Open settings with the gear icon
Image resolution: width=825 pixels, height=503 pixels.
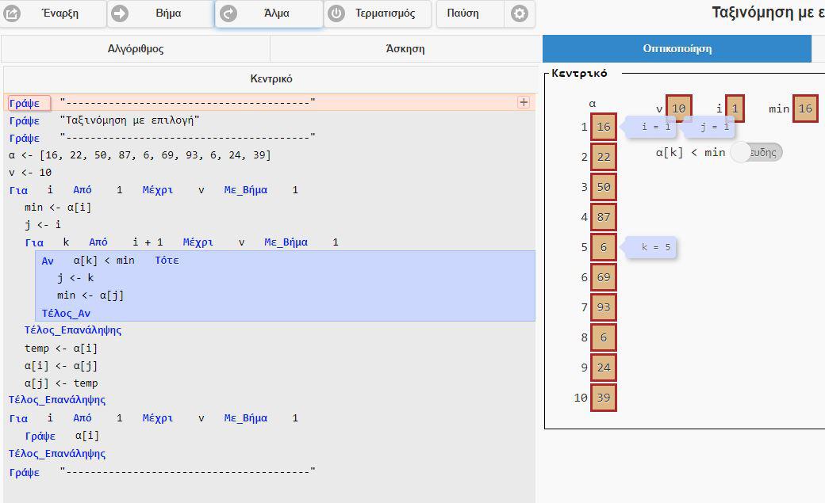[x=520, y=13]
